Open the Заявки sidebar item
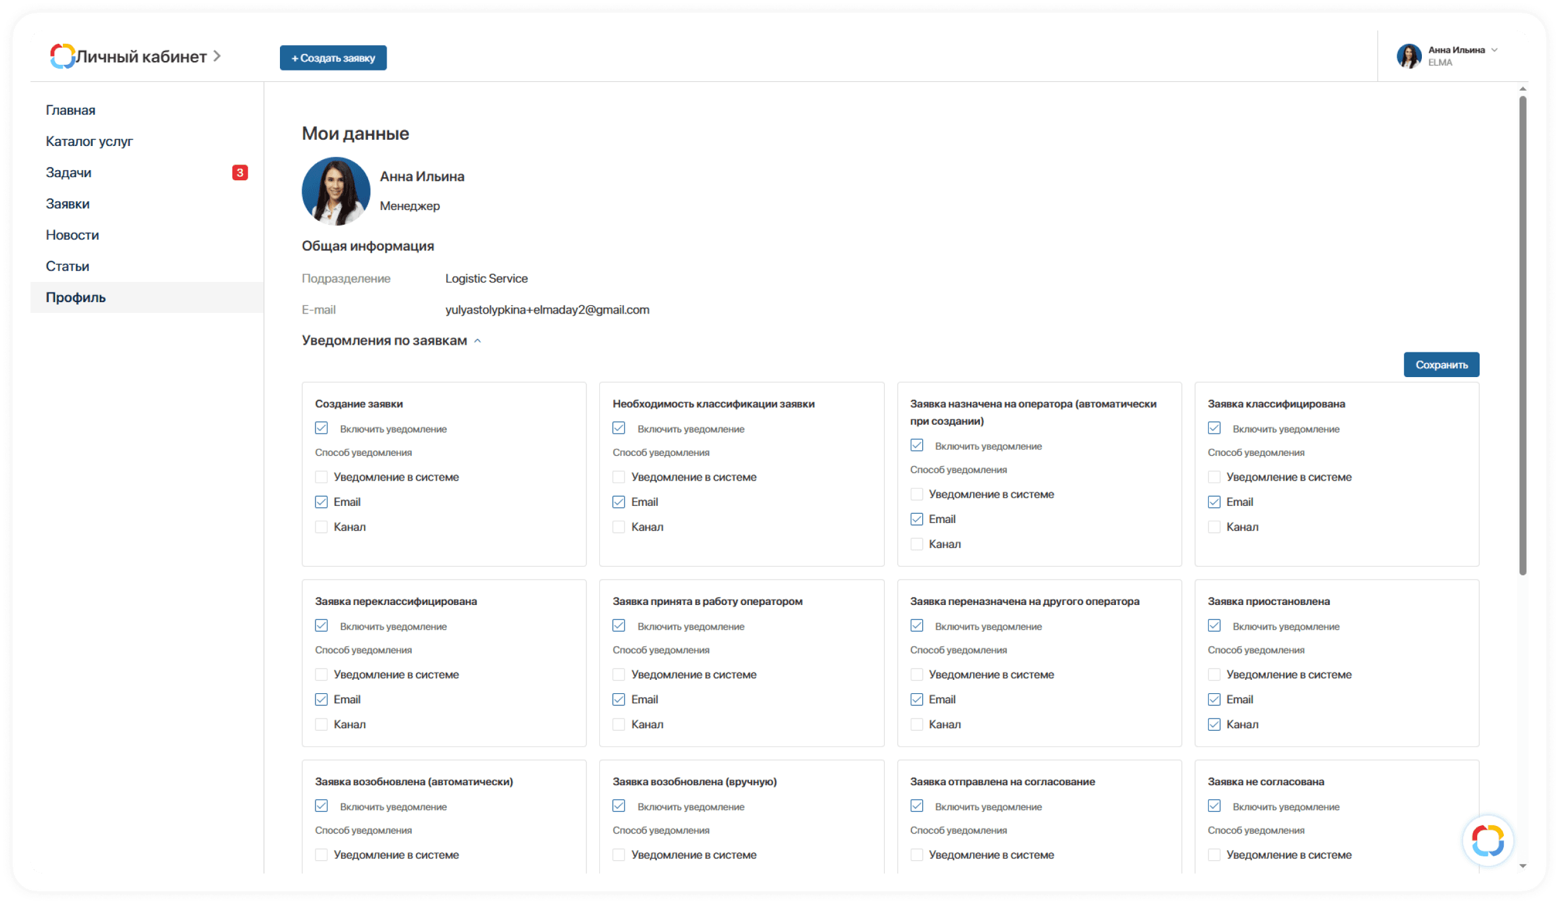This screenshot has width=1559, height=904. [x=67, y=204]
